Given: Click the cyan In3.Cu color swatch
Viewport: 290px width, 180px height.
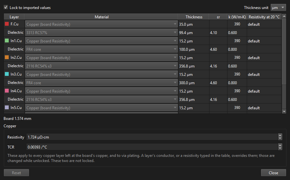Looking at the screenshot, I should tap(7, 74).
